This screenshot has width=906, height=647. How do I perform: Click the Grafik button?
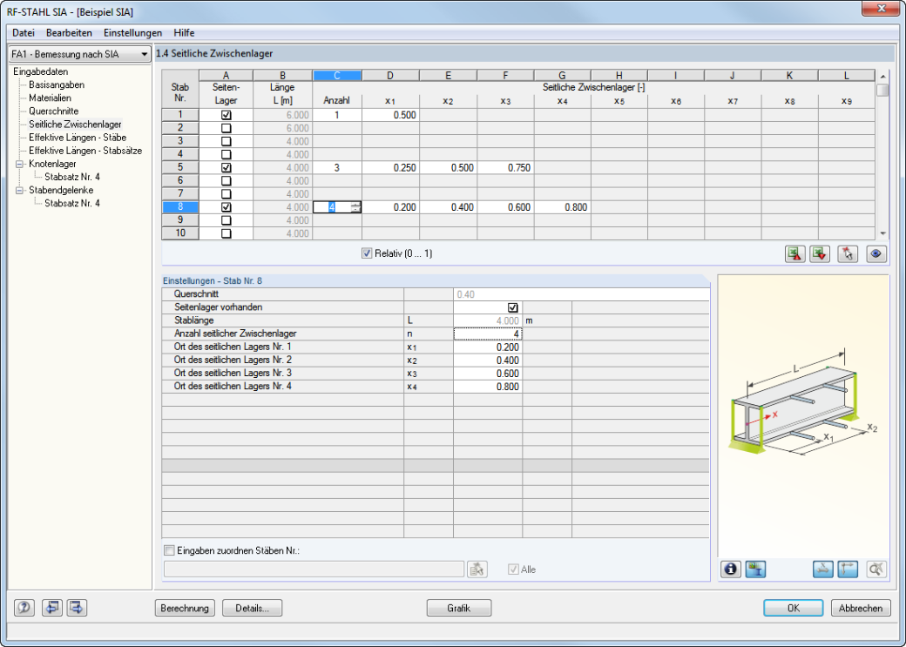(x=459, y=609)
